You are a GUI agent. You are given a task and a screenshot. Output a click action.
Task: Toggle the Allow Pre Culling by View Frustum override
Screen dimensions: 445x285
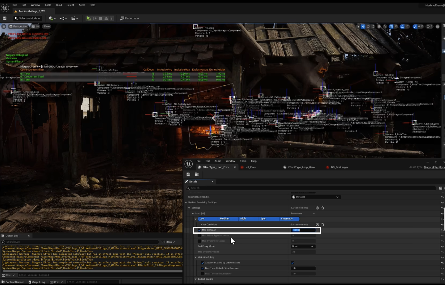(x=203, y=263)
